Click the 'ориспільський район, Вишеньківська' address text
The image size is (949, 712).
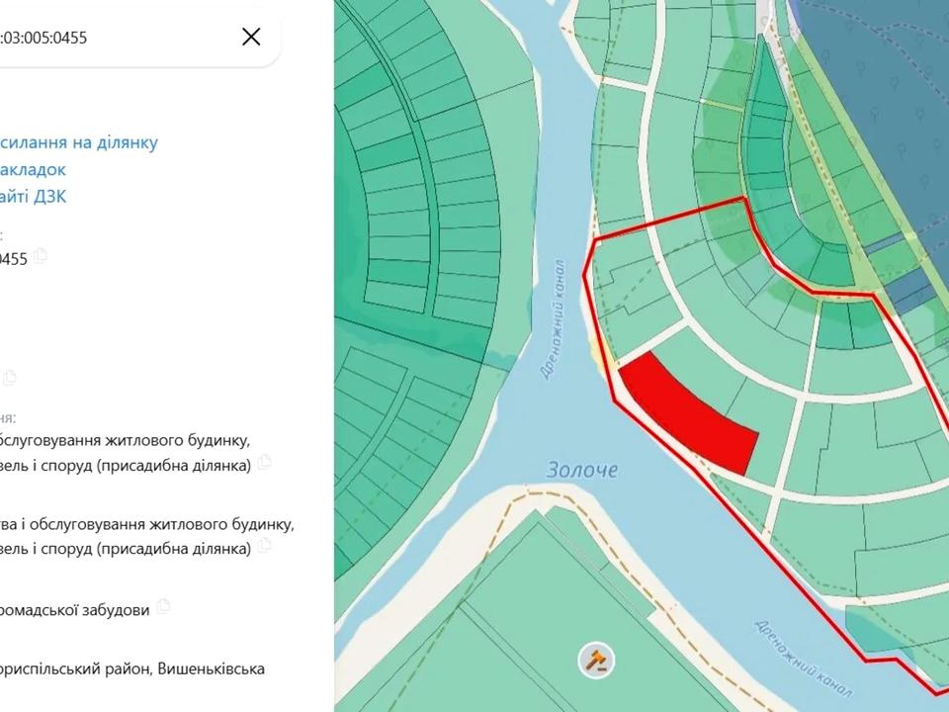[132, 668]
